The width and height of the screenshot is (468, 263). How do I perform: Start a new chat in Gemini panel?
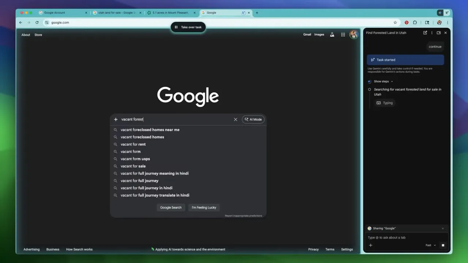click(x=425, y=33)
